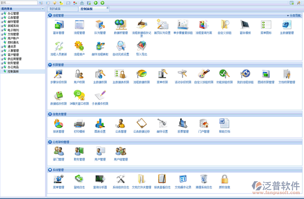Screen dimensions: 304x199
Task: Open the 菜单权限 icon
Action: pos(162,74)
